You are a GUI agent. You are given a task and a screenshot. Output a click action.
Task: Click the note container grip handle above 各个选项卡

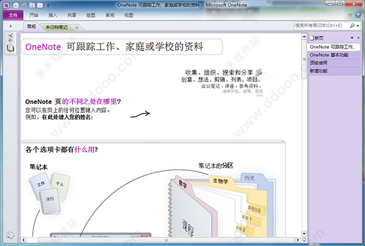coord(151,142)
